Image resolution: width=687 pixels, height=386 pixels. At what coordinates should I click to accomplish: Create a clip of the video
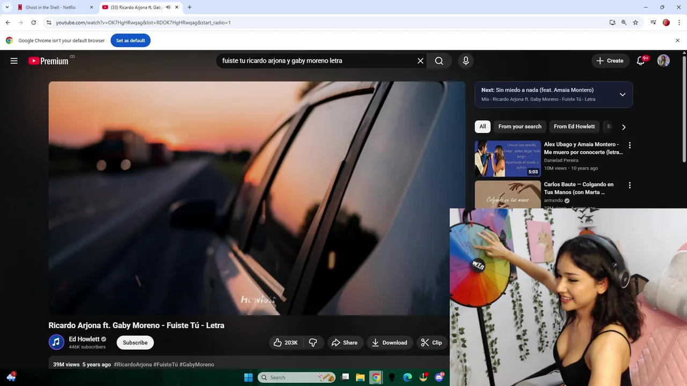pos(432,343)
